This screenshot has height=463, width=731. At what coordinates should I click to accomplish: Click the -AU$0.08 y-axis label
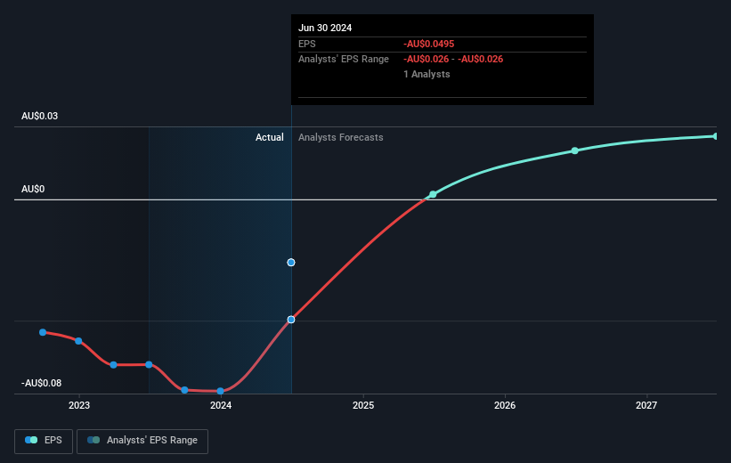point(42,383)
